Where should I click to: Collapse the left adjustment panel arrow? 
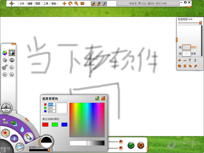[x=14, y=44]
